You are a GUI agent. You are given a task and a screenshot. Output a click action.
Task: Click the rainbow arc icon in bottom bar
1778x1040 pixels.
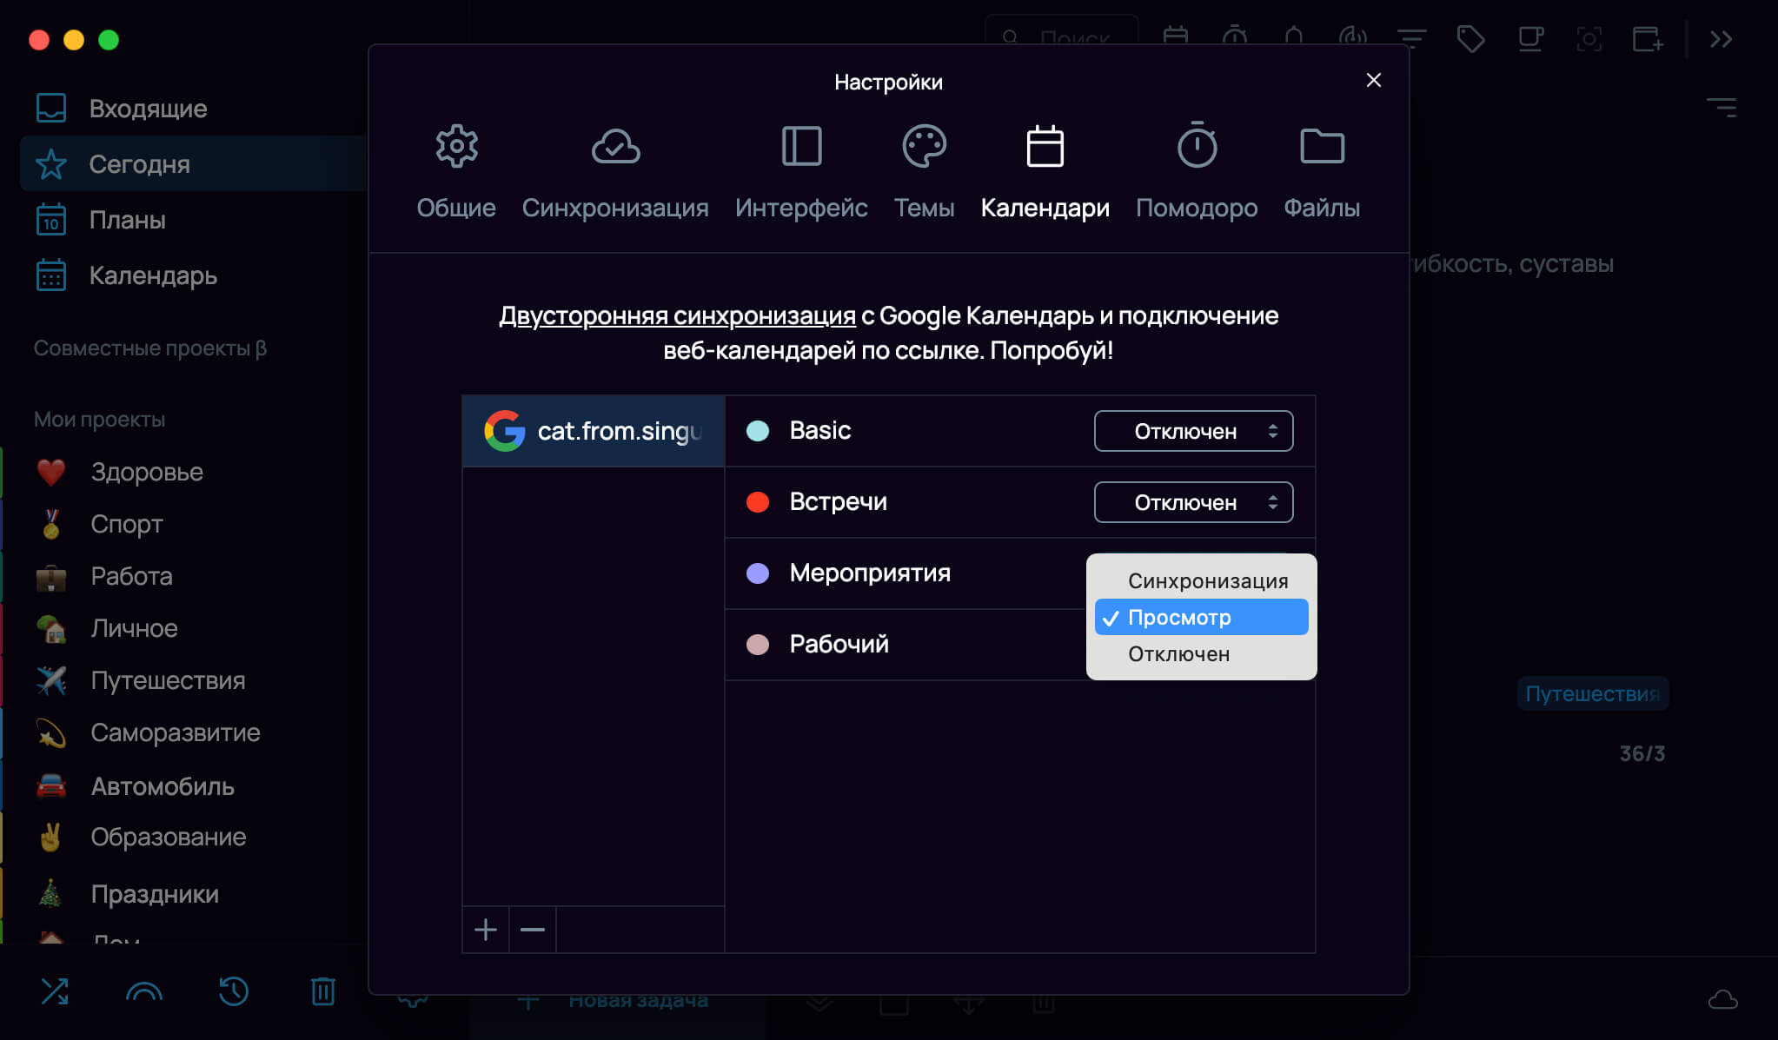point(144,991)
